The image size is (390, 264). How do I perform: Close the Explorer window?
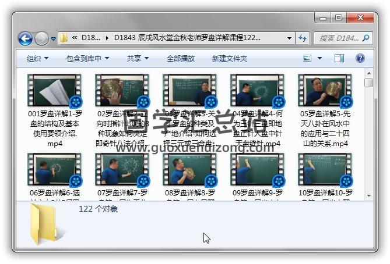tap(360, 17)
